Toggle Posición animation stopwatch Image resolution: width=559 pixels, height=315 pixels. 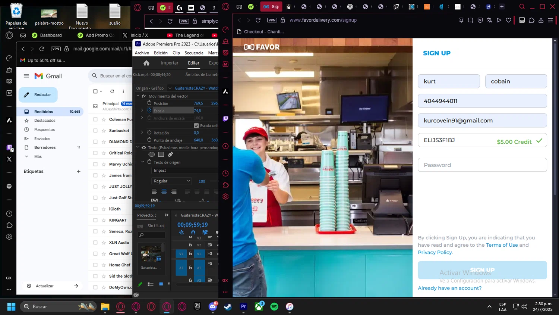(x=149, y=103)
